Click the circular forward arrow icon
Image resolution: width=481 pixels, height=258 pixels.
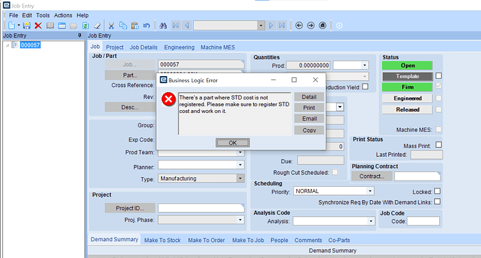pos(311,26)
